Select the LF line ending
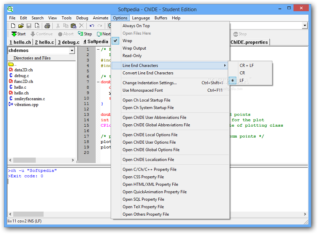 pyautogui.click(x=250, y=80)
